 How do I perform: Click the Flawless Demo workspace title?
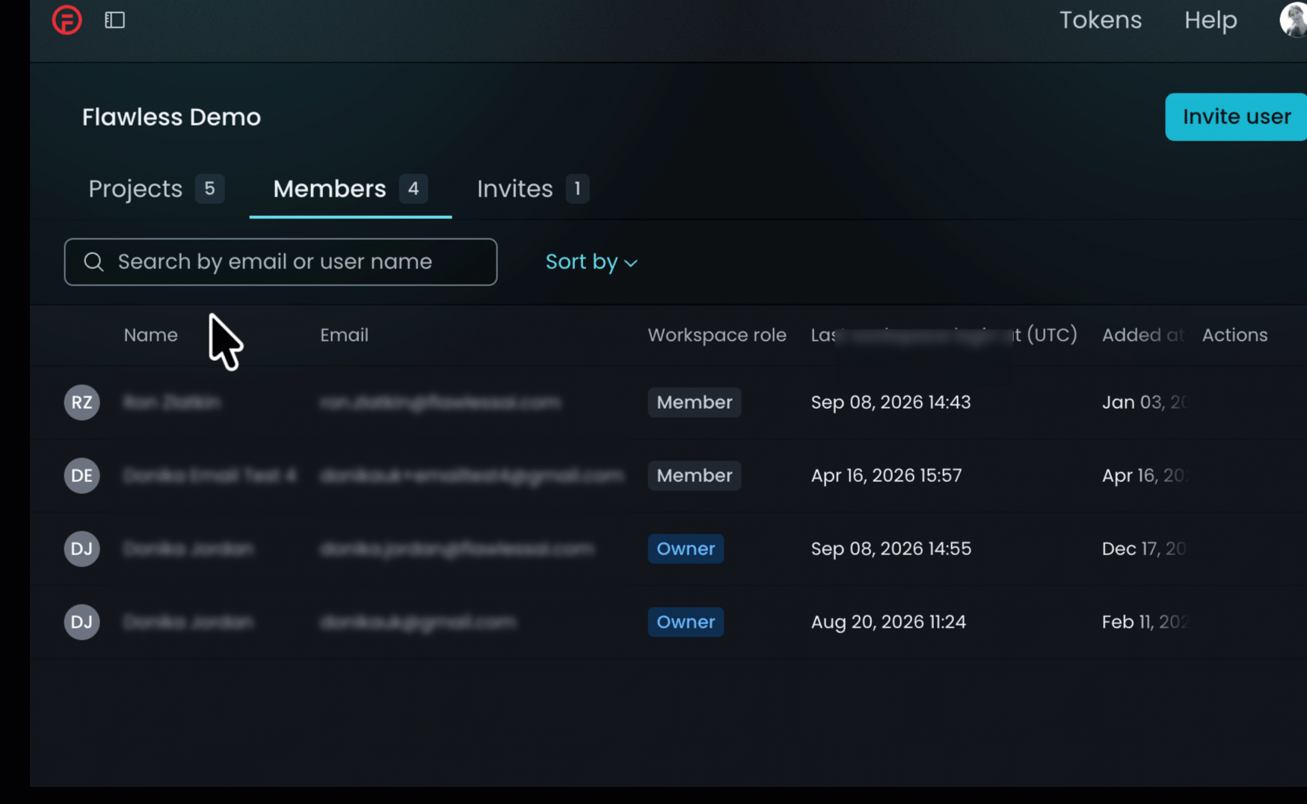[x=171, y=117]
